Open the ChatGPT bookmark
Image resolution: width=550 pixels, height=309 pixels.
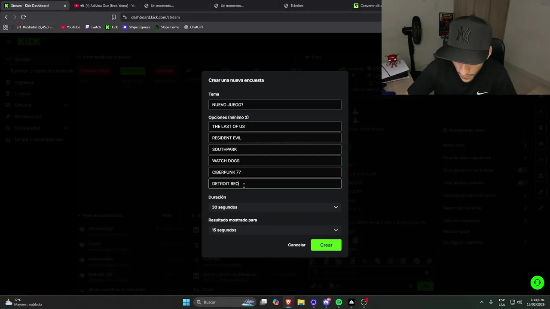[x=193, y=27]
